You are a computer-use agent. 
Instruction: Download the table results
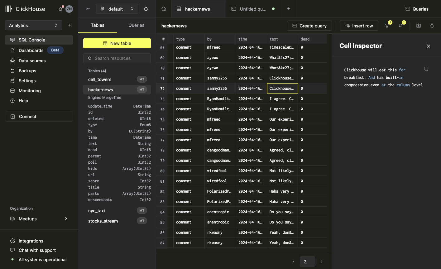(x=419, y=26)
